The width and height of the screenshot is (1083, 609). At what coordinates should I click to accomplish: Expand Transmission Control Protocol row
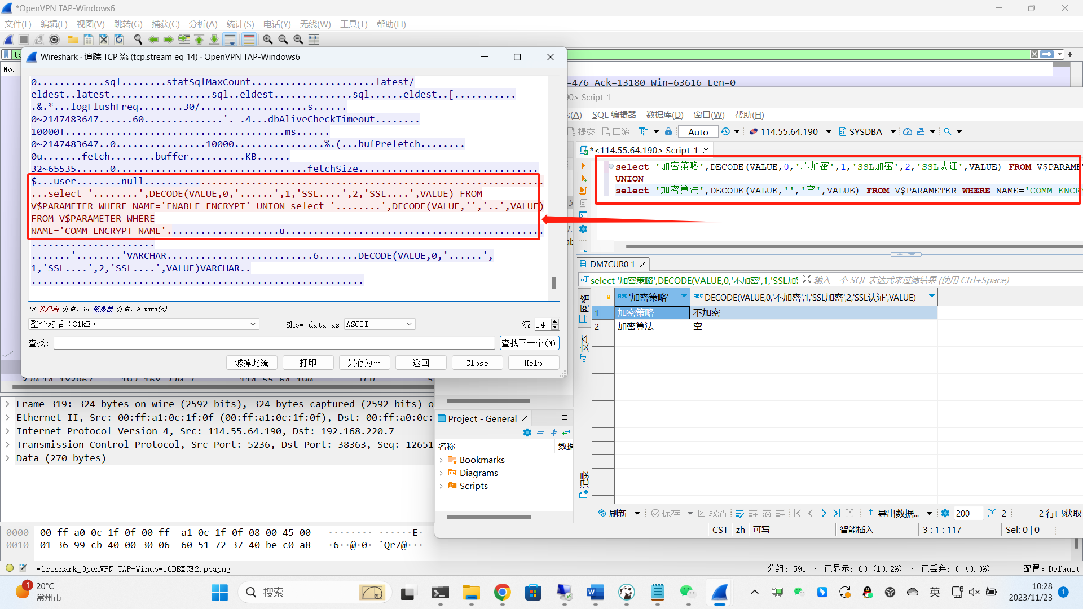click(x=7, y=444)
